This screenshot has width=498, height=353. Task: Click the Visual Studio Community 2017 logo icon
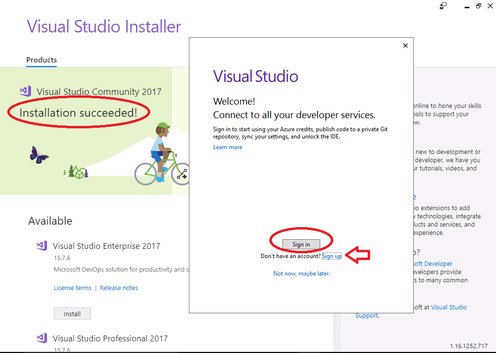[25, 91]
